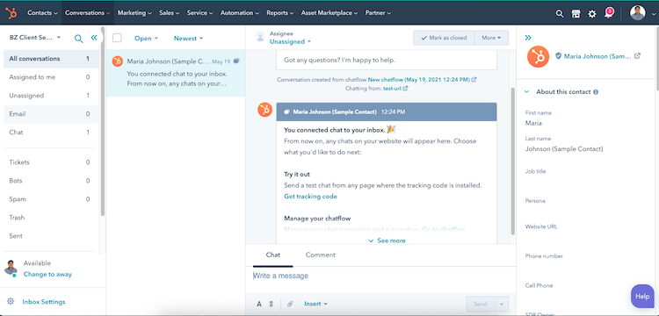Image resolution: width=659 pixels, height=316 pixels.
Task: Click the icon next to formatting A
Action: 272,304
